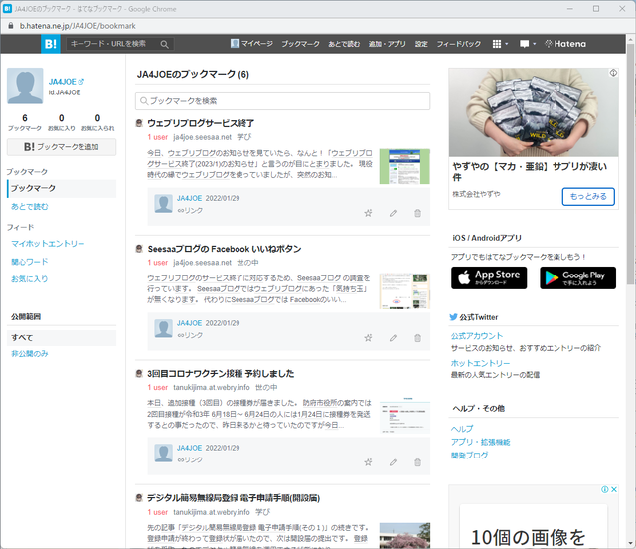Click favicon beside ウェブリブログサービス終了 title
The image size is (636, 549).
click(139, 123)
